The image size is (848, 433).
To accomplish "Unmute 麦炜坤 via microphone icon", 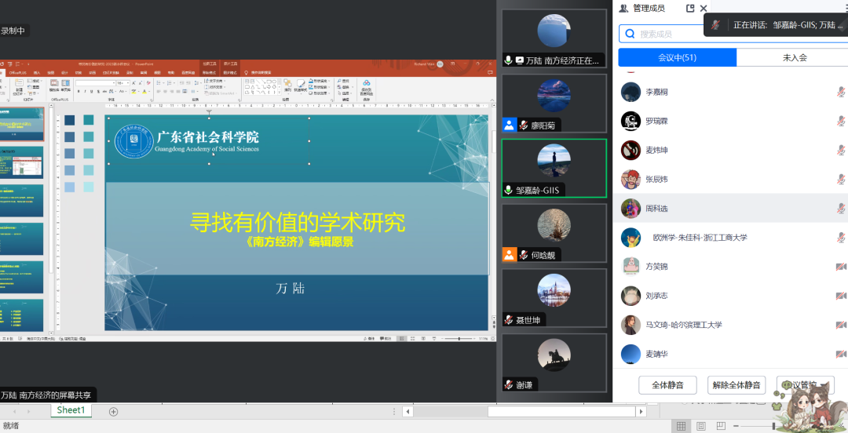I will (x=840, y=150).
